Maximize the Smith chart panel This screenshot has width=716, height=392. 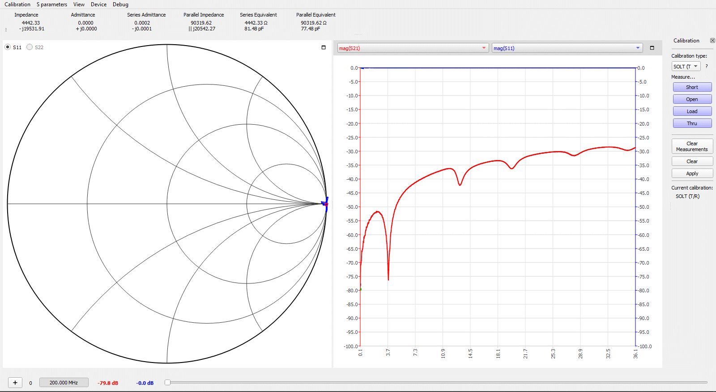pyautogui.click(x=324, y=47)
